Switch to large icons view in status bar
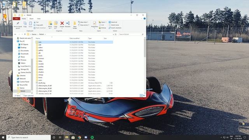 coord(144,96)
